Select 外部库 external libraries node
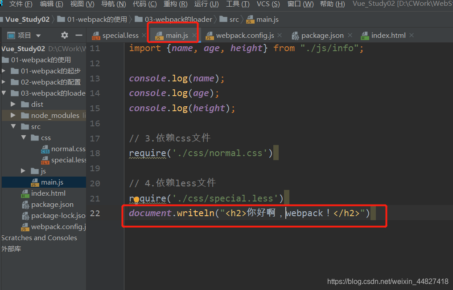 pos(11,249)
